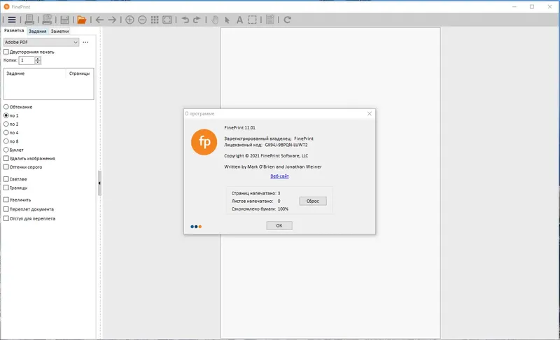Viewport: 560px width, 340px height.
Task: Toggle the Увеличить checkbox
Action: [6, 200]
